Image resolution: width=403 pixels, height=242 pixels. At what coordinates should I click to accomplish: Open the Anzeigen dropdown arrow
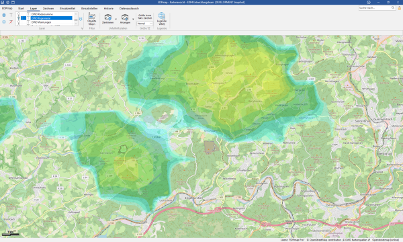[133, 19]
